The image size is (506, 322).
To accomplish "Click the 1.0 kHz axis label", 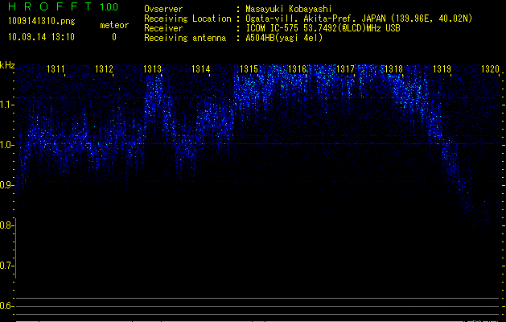I will [6, 145].
